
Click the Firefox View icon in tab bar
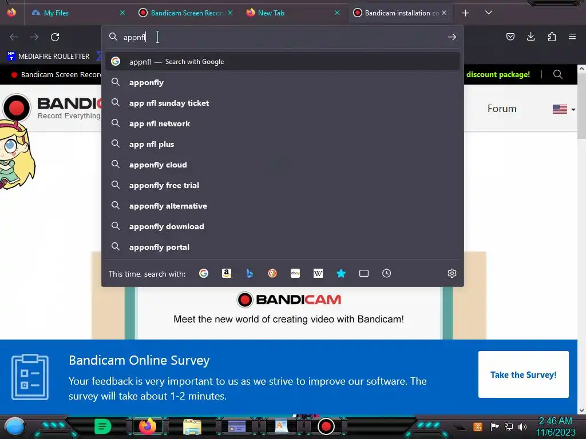pos(11,13)
